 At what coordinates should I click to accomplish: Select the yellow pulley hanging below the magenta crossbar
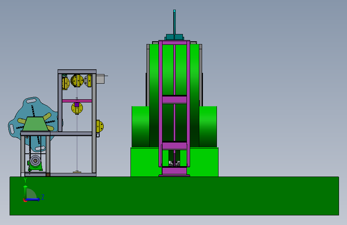pyautogui.click(x=77, y=108)
